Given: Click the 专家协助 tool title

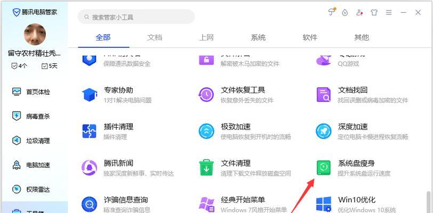Looking at the screenshot, I should click(x=118, y=90).
